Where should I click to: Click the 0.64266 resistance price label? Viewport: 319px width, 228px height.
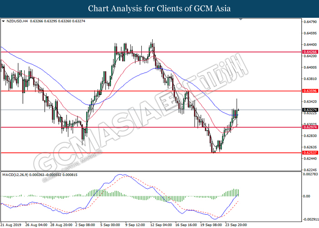pos(310,52)
